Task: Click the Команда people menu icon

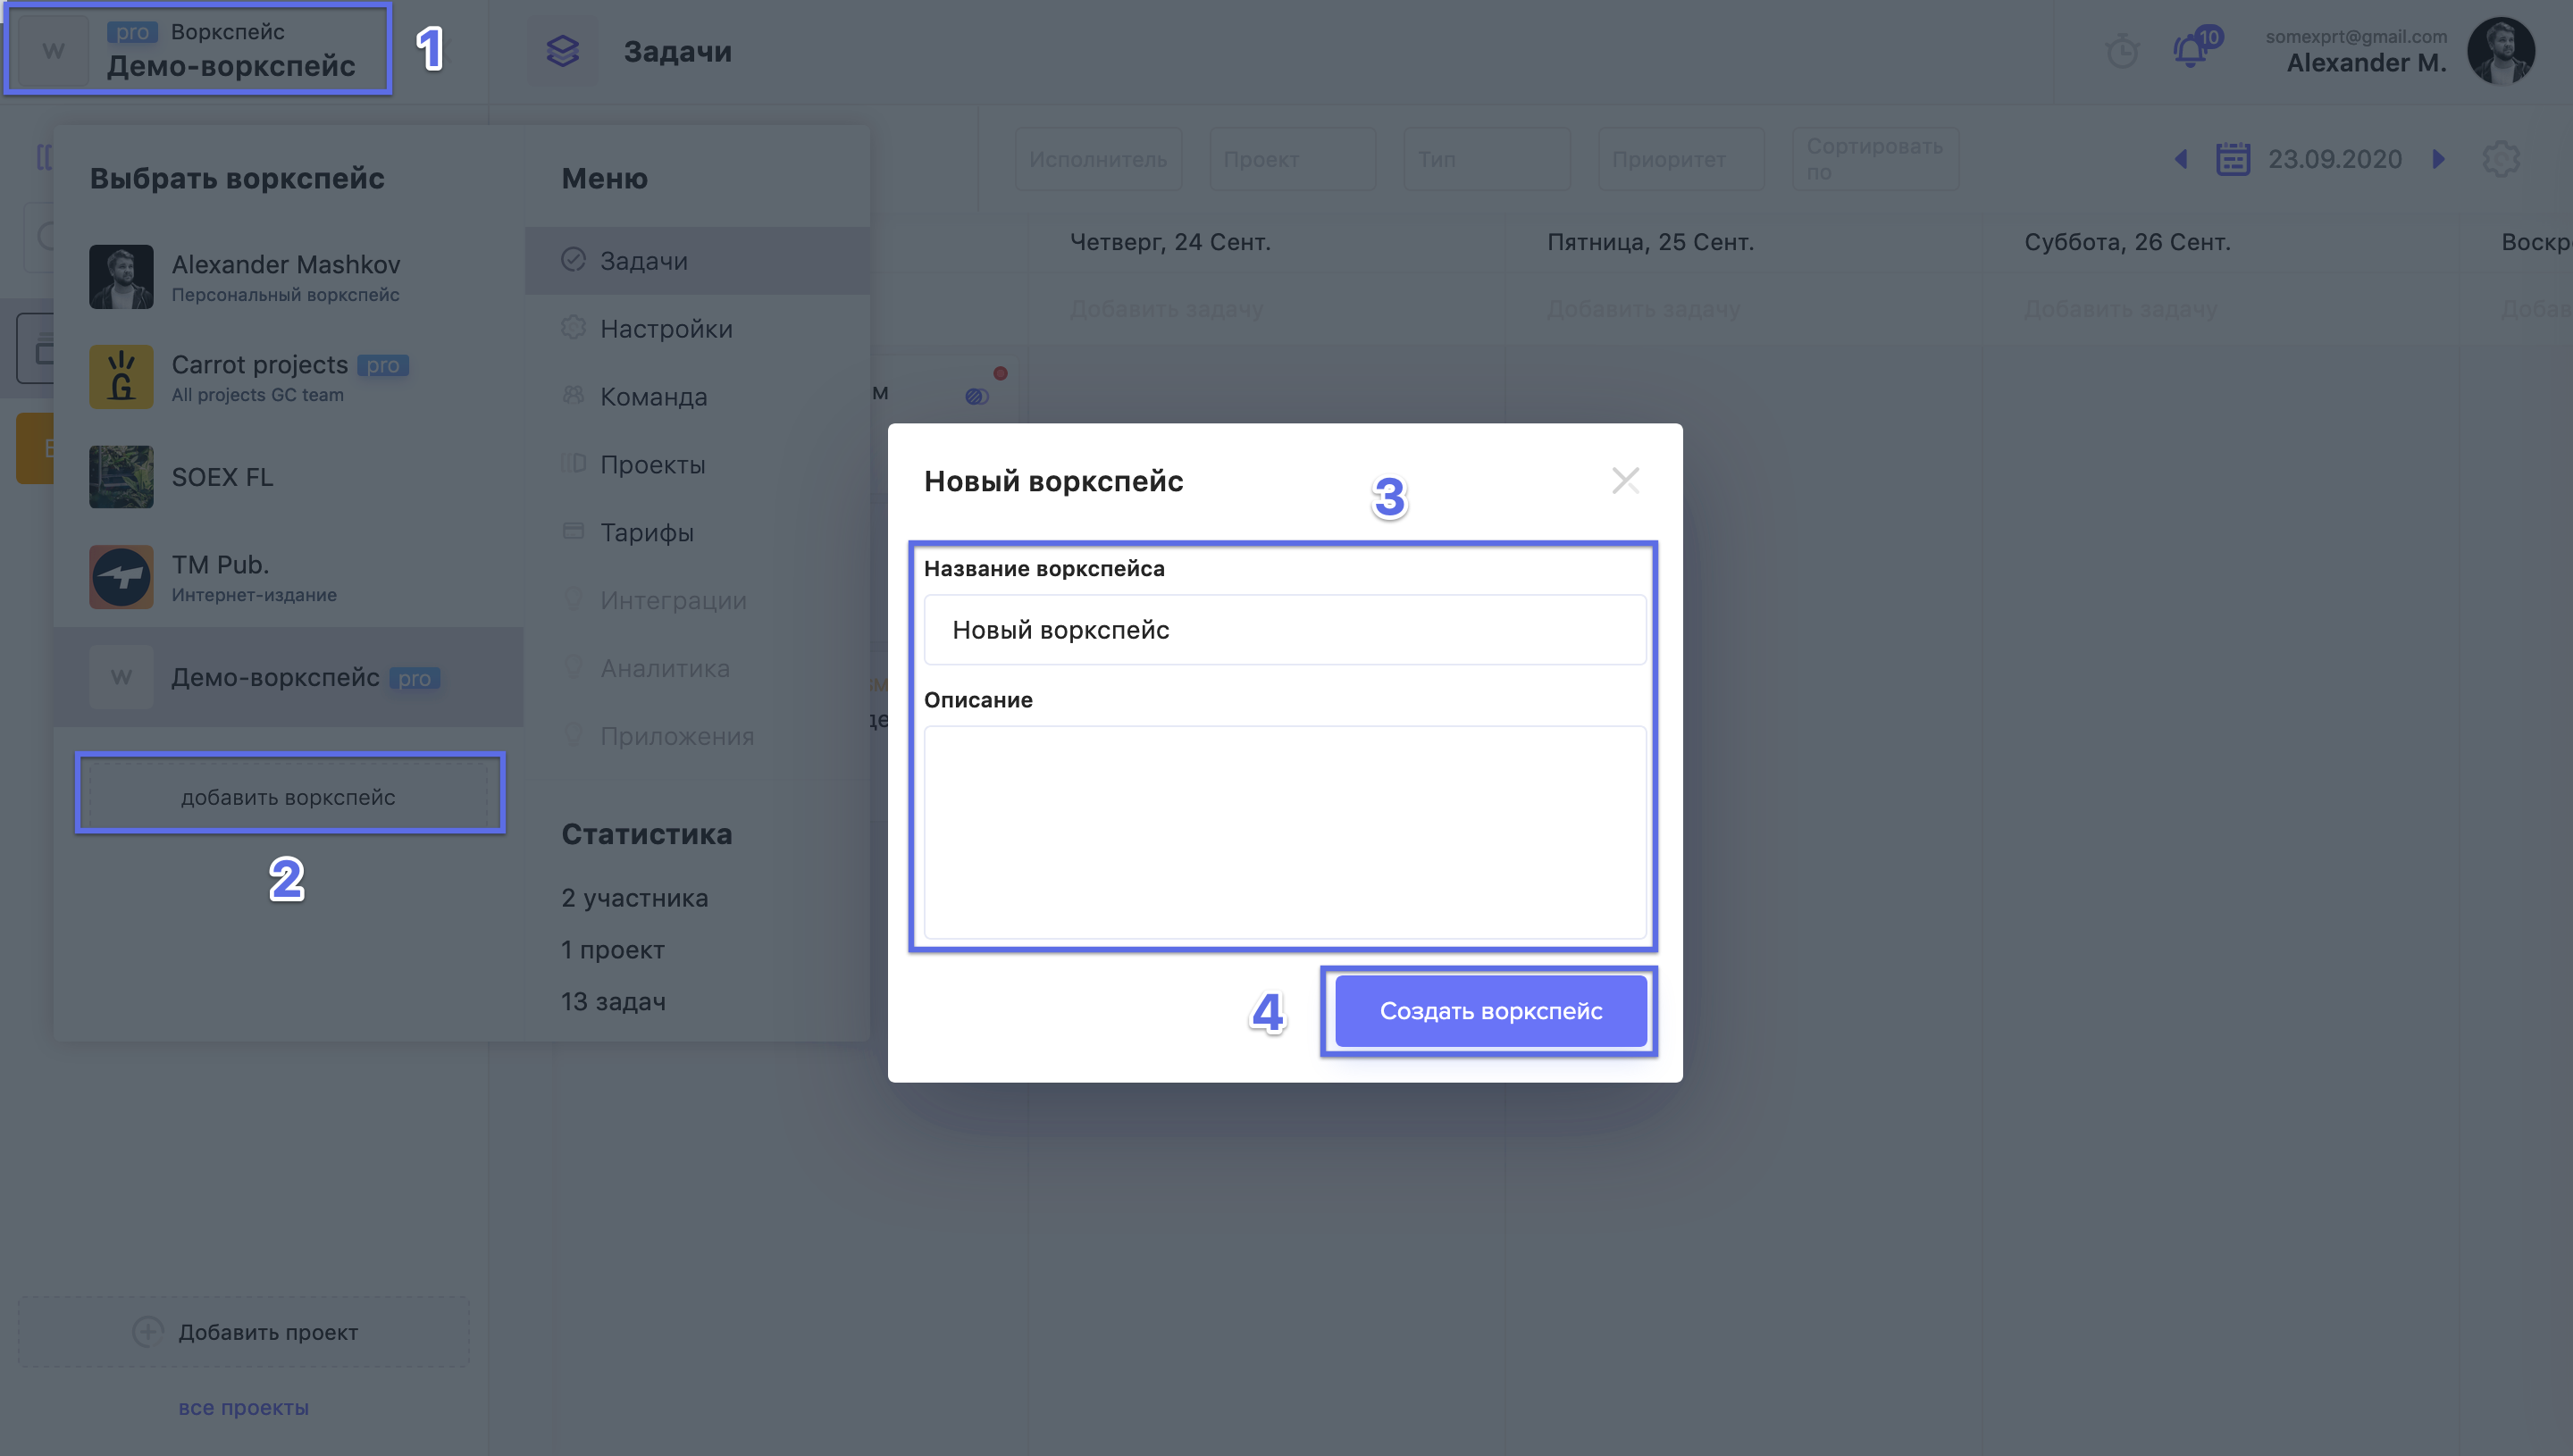Action: (x=573, y=395)
